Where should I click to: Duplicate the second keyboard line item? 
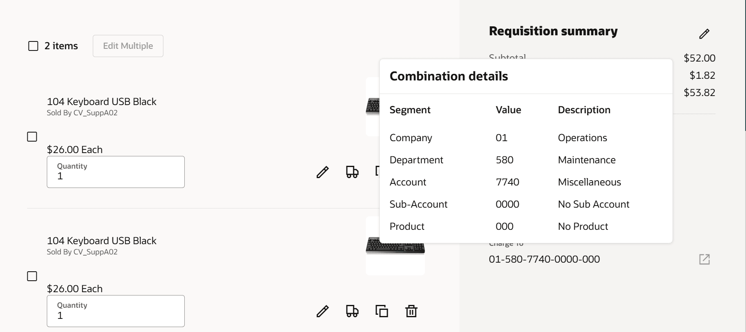coord(382,311)
